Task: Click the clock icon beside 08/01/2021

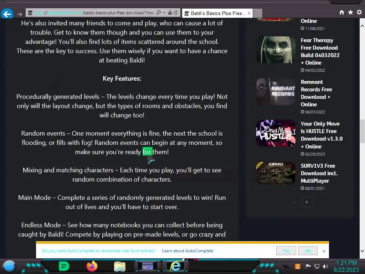Action: 302,188
